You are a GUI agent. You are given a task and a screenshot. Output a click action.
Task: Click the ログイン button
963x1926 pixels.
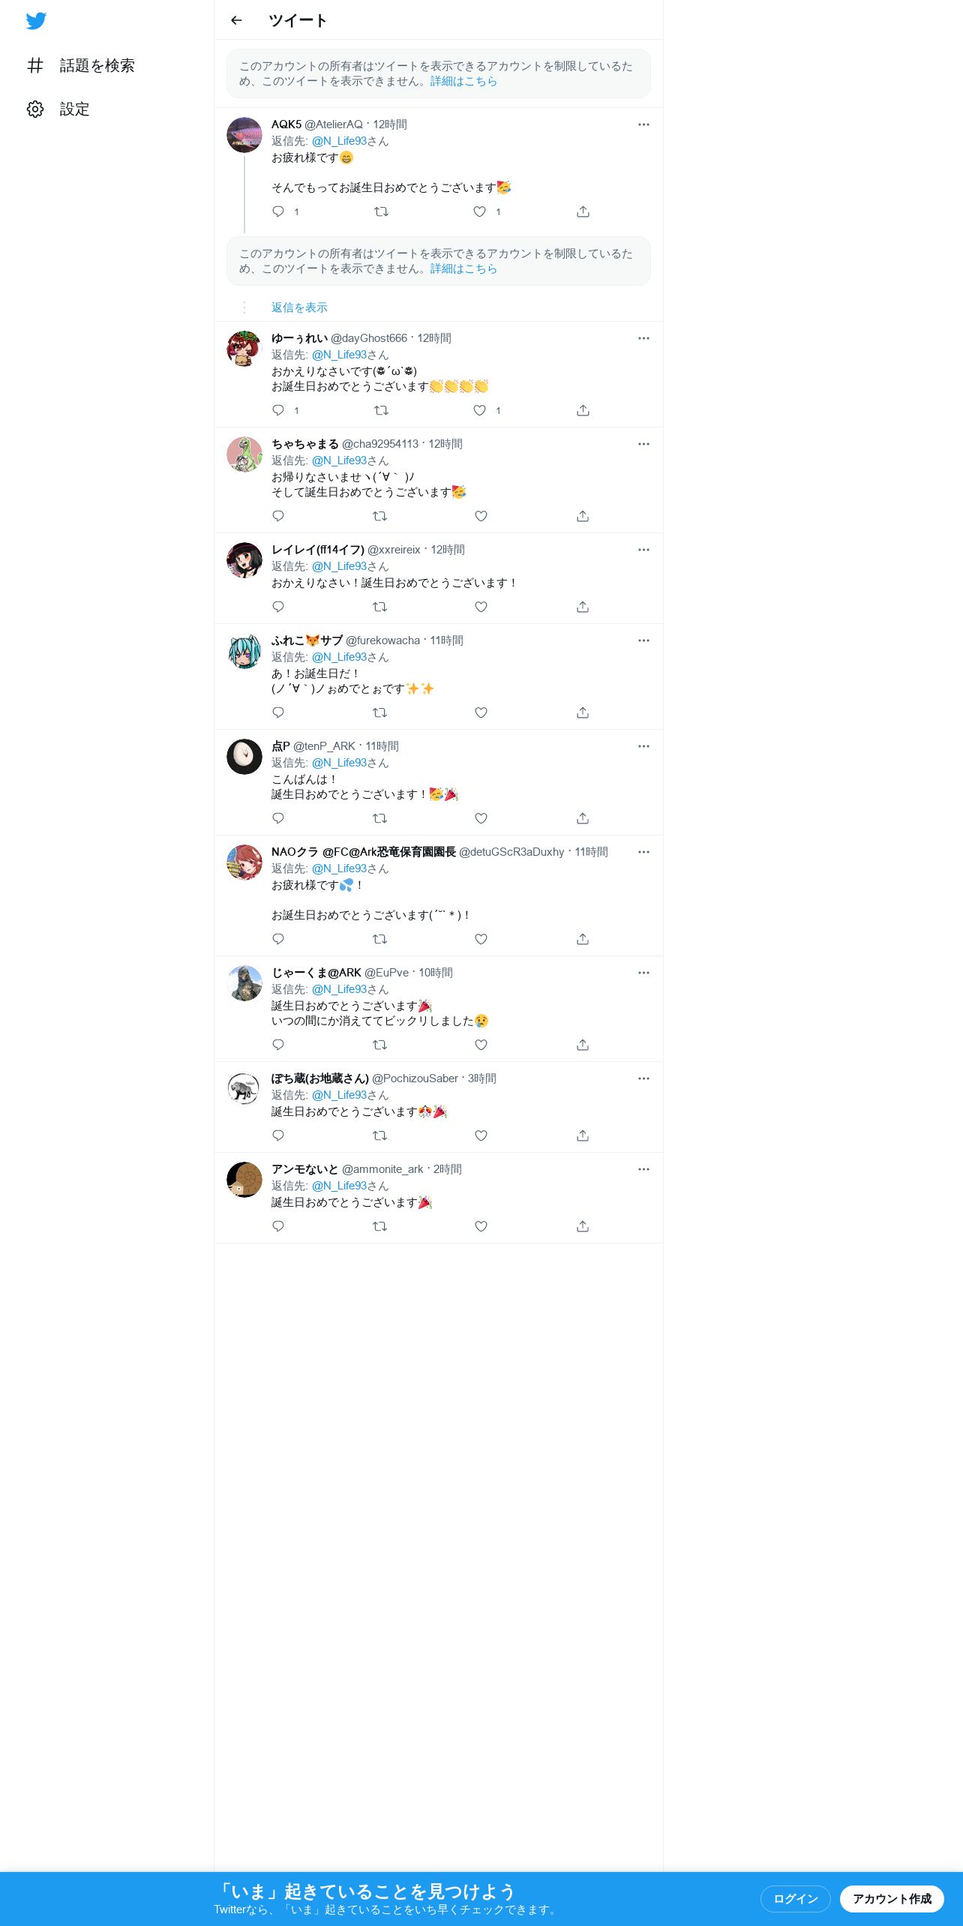click(796, 1898)
